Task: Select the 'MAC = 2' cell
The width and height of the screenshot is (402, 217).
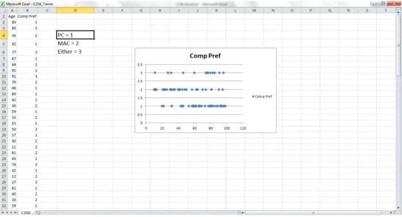Action: (x=76, y=43)
